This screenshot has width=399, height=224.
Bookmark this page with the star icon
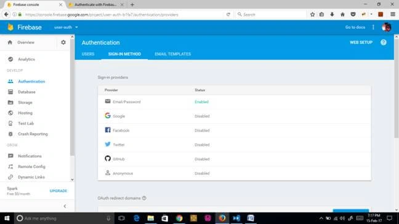coord(312,15)
